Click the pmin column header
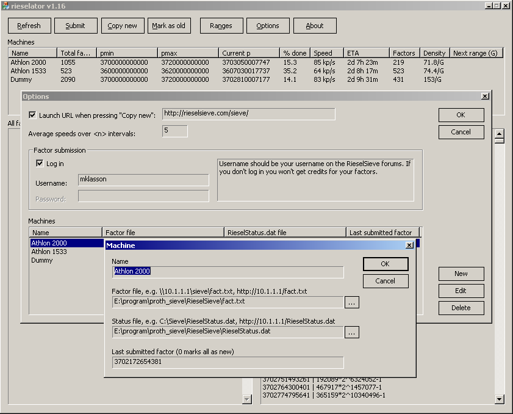Screen dimensions: 513x414 tap(127, 53)
